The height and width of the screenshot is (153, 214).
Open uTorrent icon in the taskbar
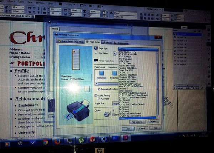pos(81,140)
